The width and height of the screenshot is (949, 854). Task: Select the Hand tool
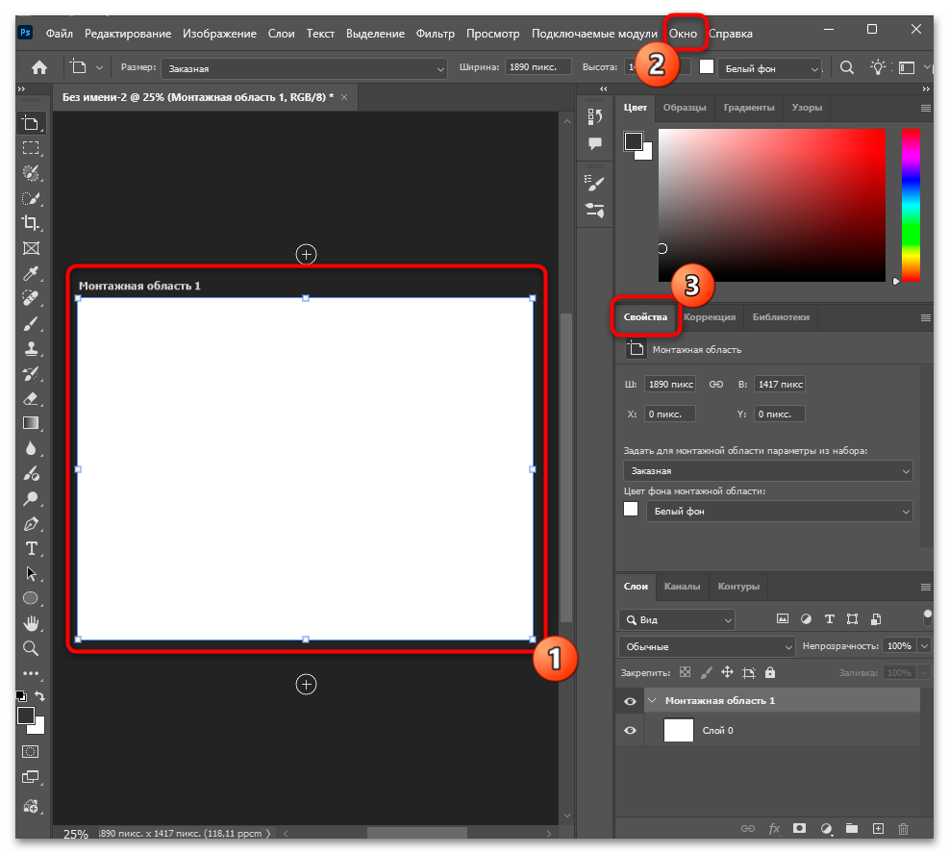tap(31, 623)
